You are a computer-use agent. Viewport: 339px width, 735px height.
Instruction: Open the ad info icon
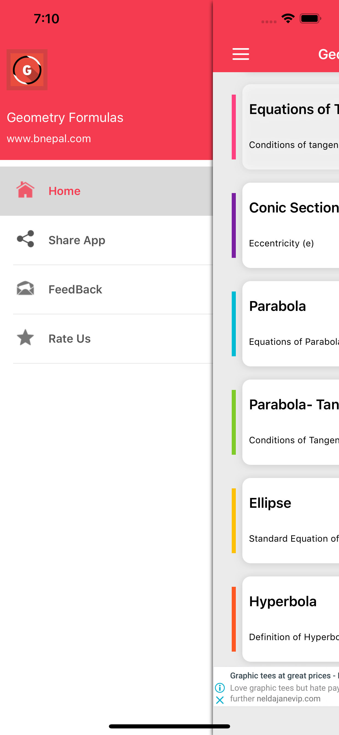point(220,688)
